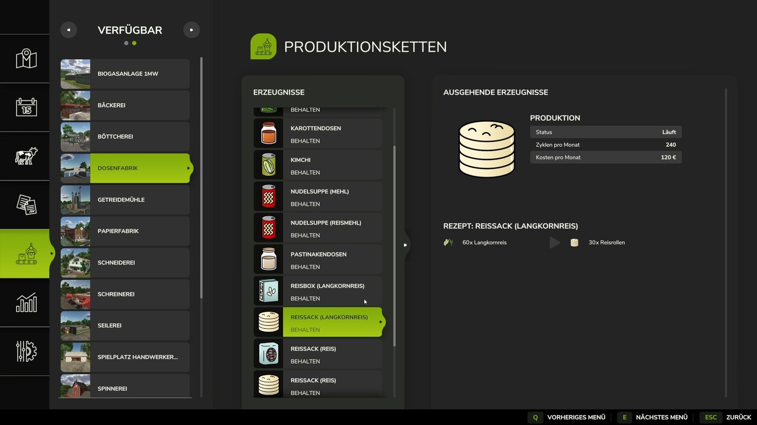Image resolution: width=757 pixels, height=425 pixels.
Task: Click the Ausgehende Erzeugnisse panel scrollbar
Action: click(726, 242)
